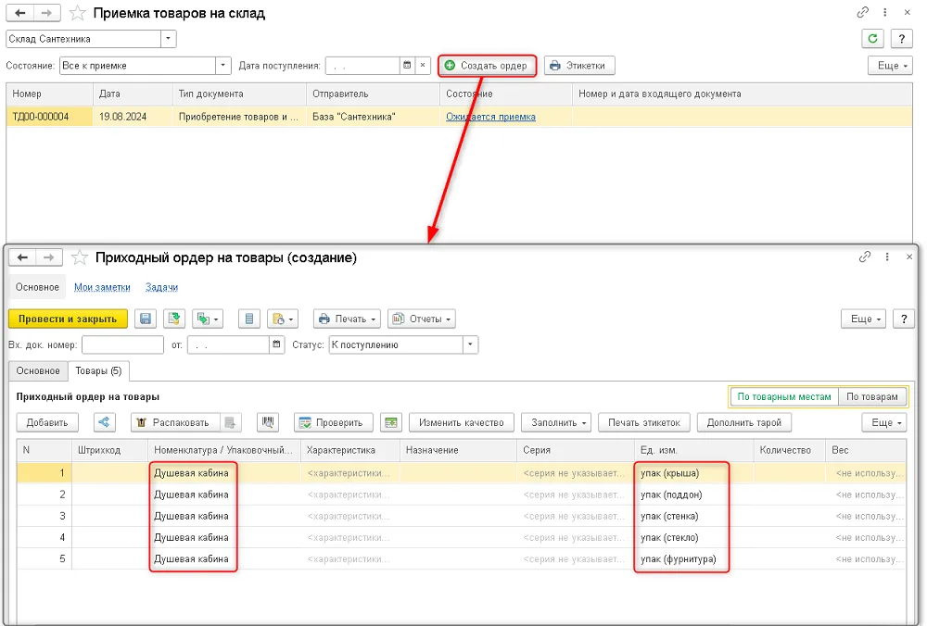Image resolution: width=927 pixels, height=626 pixels.
Task: Click the greyed icon right of Распаковать
Action: (x=230, y=422)
